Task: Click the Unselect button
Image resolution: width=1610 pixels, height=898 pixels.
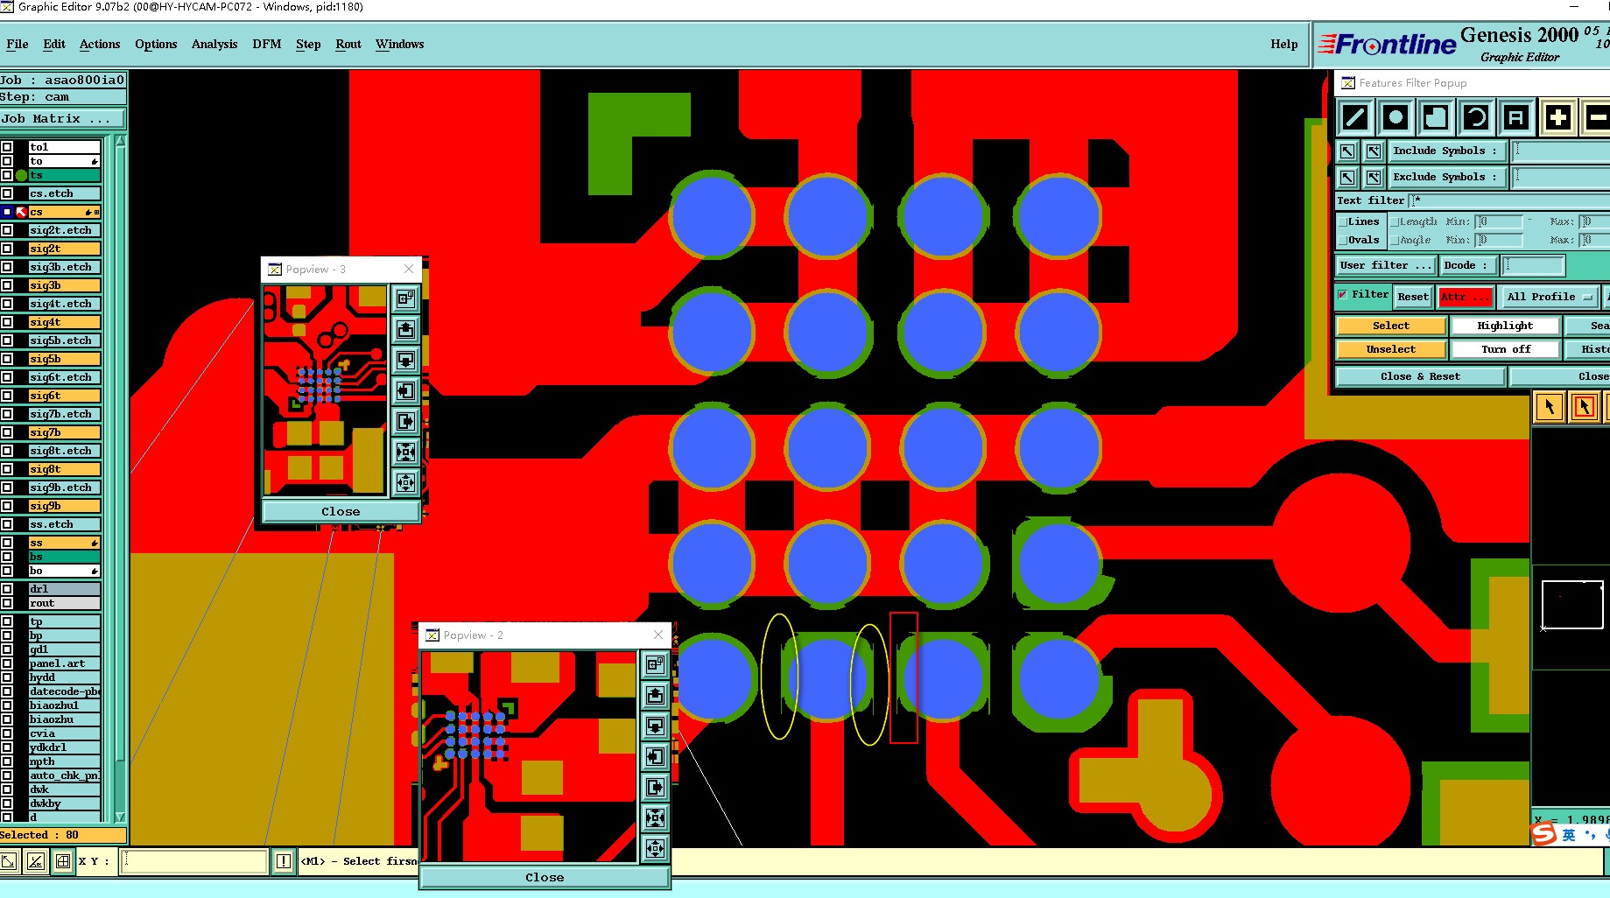Action: tap(1390, 349)
